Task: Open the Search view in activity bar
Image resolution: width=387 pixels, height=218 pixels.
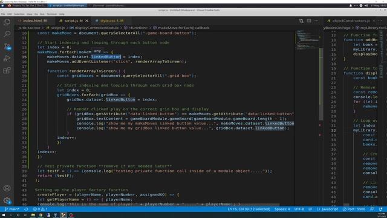Action: [x=7, y=34]
